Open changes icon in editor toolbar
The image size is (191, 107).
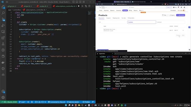pos(86,6)
